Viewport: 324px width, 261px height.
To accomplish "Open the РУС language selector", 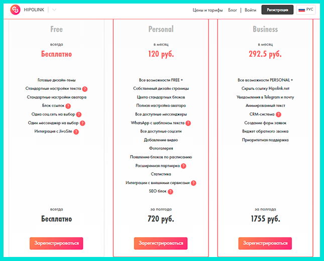I will coord(306,10).
